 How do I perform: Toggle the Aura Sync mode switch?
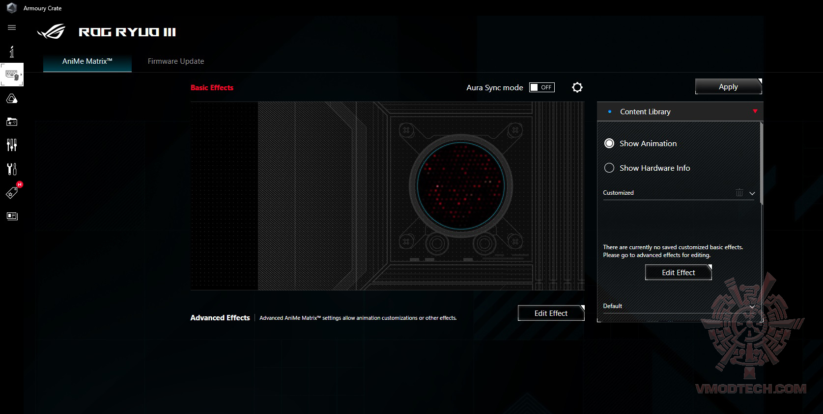tap(542, 87)
